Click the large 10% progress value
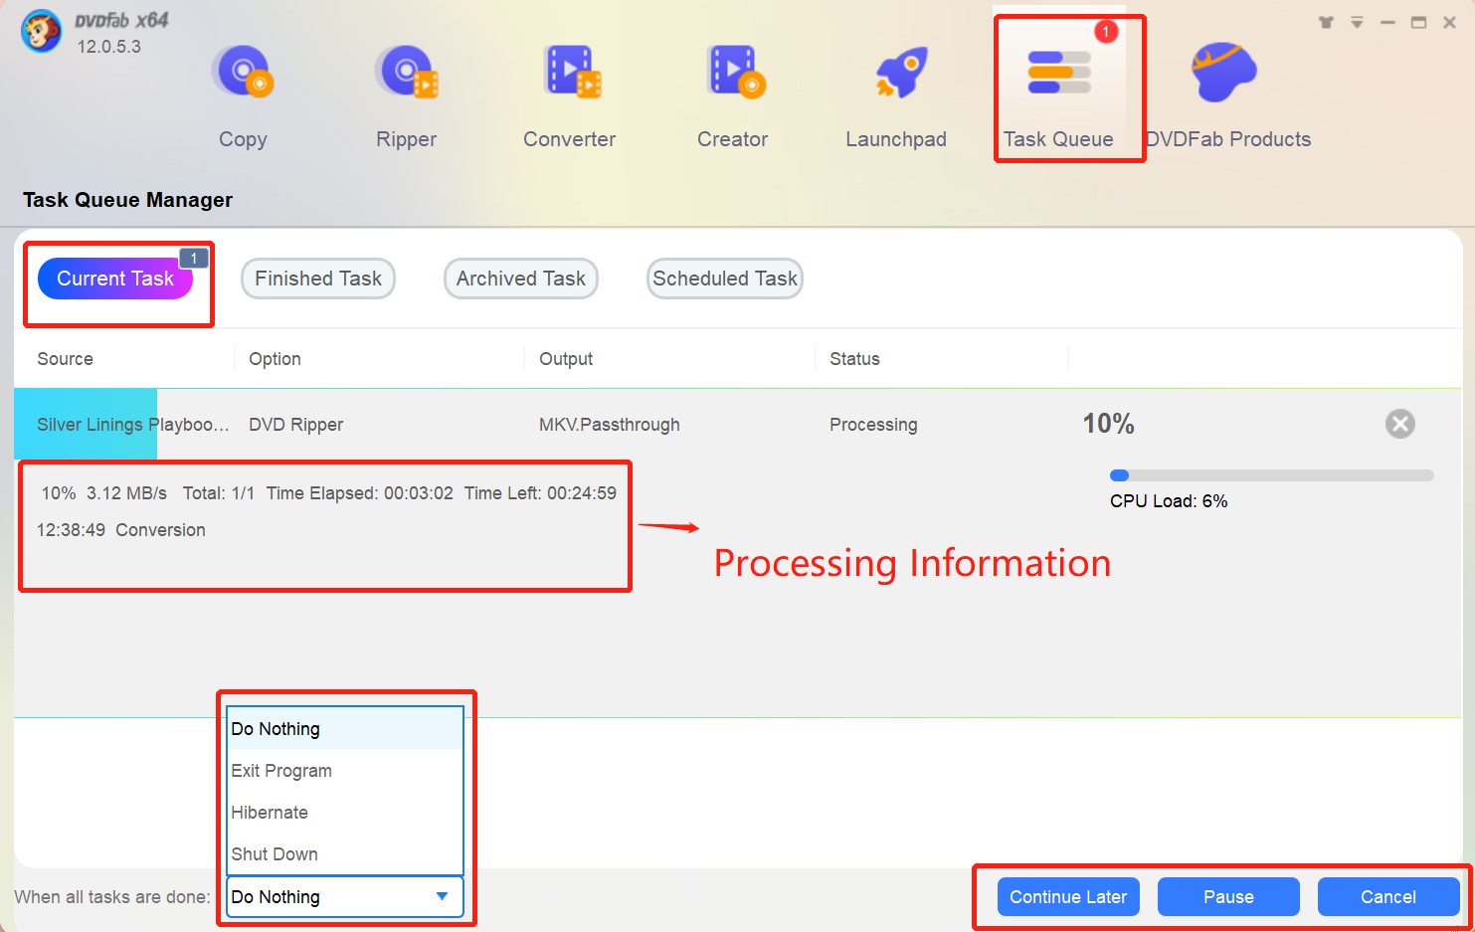This screenshot has height=932, width=1475. pyautogui.click(x=1108, y=424)
